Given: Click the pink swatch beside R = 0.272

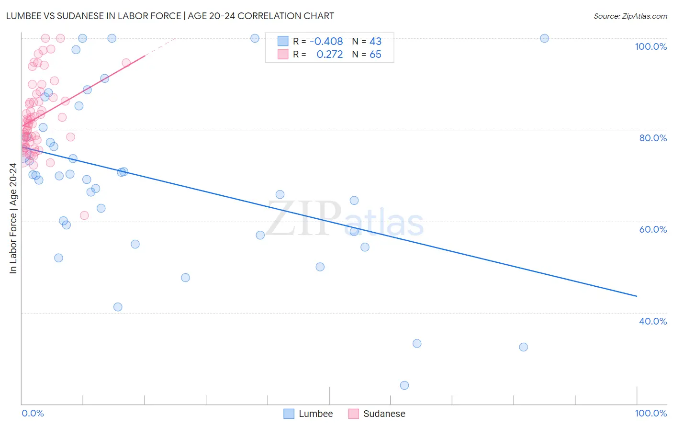Looking at the screenshot, I should coord(283,54).
